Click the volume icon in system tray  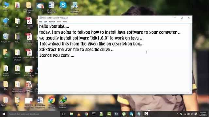click(192, 114)
